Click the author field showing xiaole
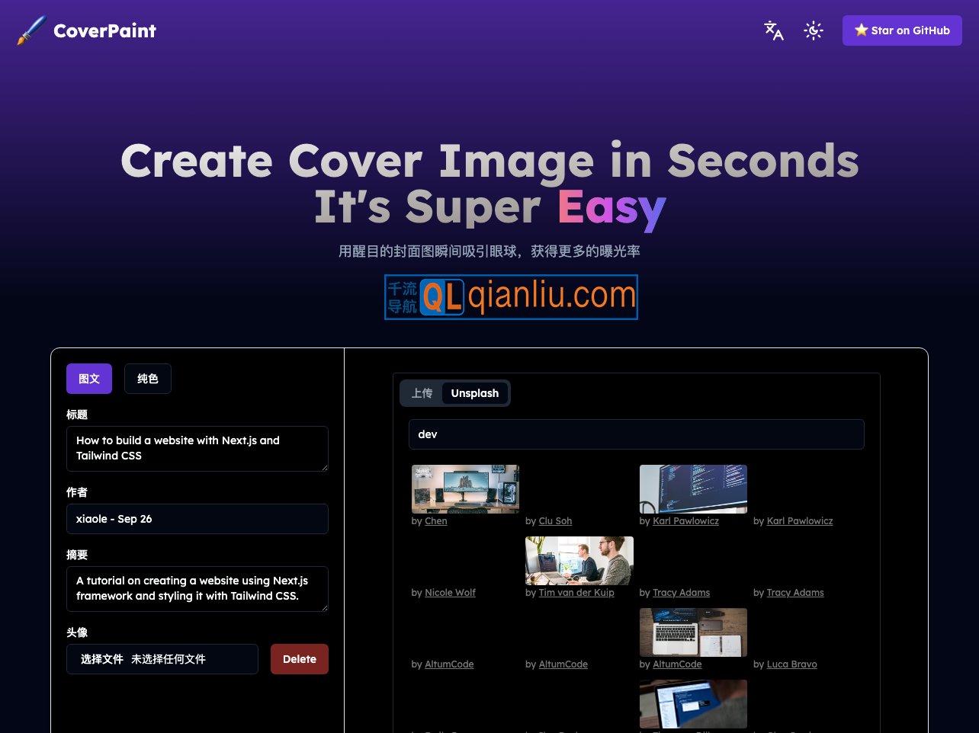Viewport: 979px width, 733px height. click(x=197, y=519)
